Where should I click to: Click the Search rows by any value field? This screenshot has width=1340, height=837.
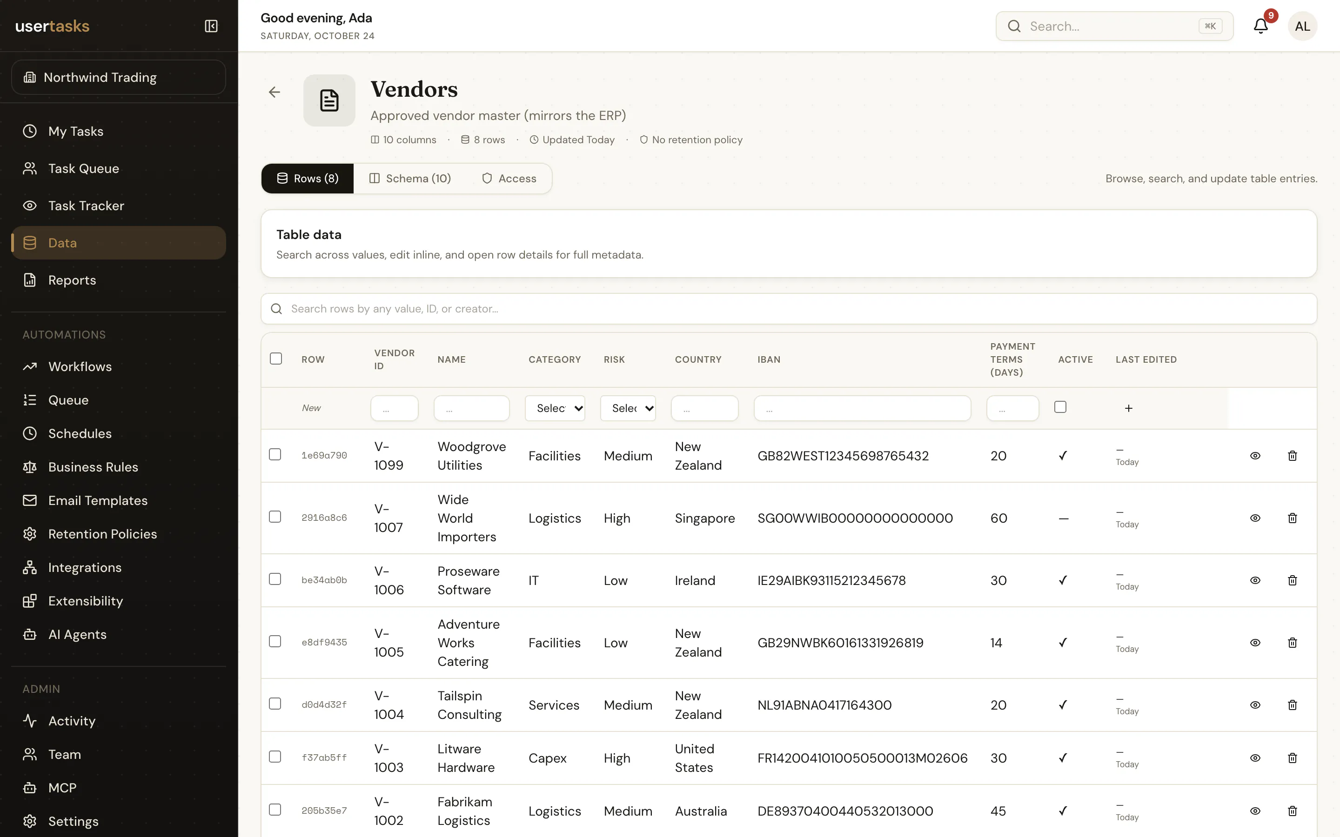tap(789, 309)
